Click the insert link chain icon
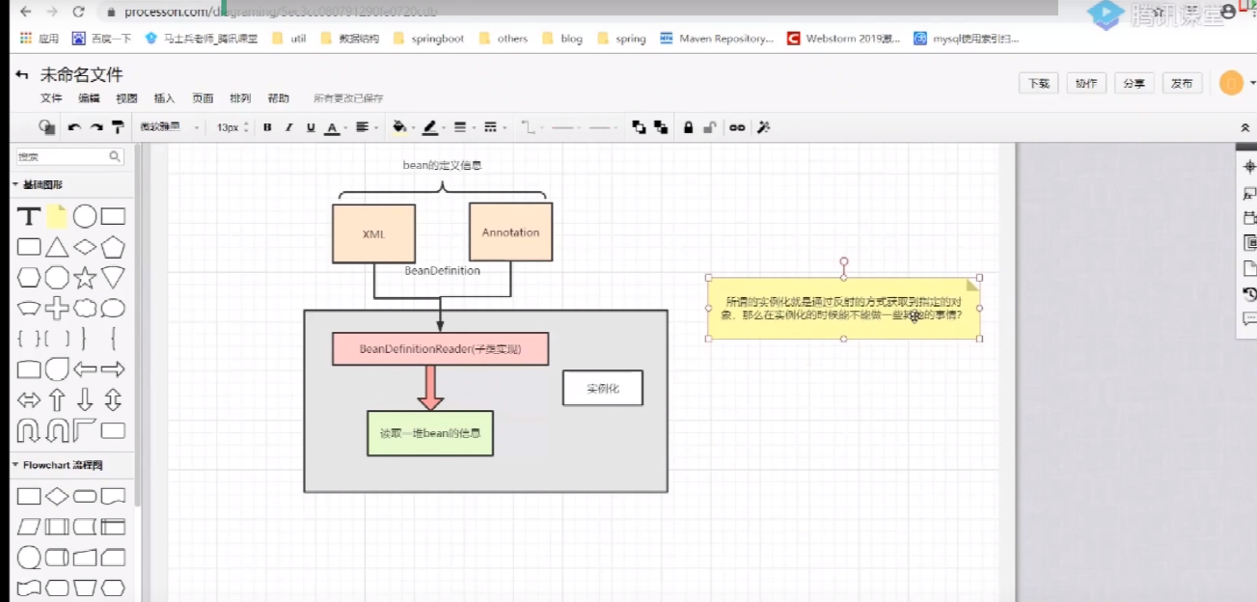Image resolution: width=1257 pixels, height=602 pixels. pyautogui.click(x=737, y=127)
